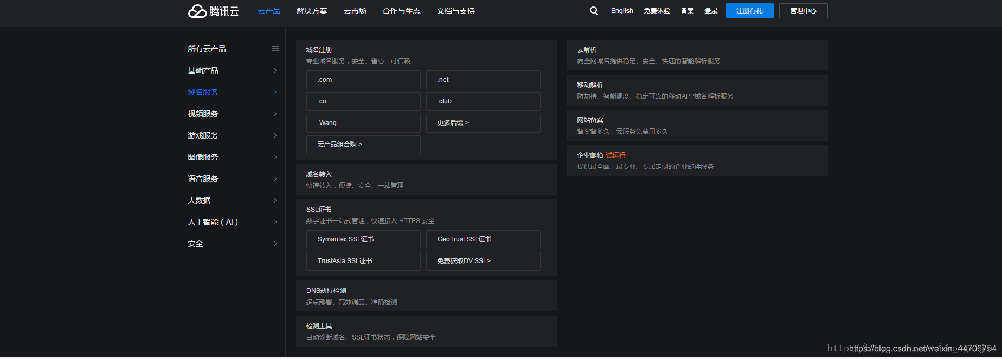The height and width of the screenshot is (359, 1002).
Task: Open the 合作与生态 top menu
Action: coord(401,11)
